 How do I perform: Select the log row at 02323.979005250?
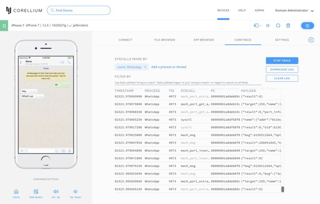[198, 120]
